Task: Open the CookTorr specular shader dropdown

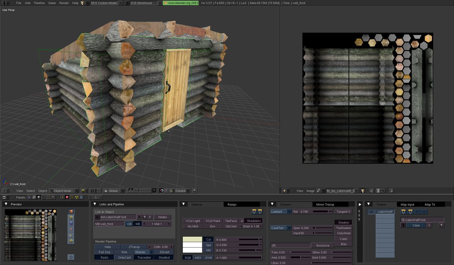Action: tap(281, 228)
